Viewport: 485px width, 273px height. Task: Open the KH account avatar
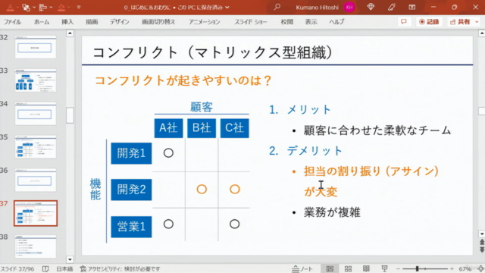pyautogui.click(x=349, y=7)
